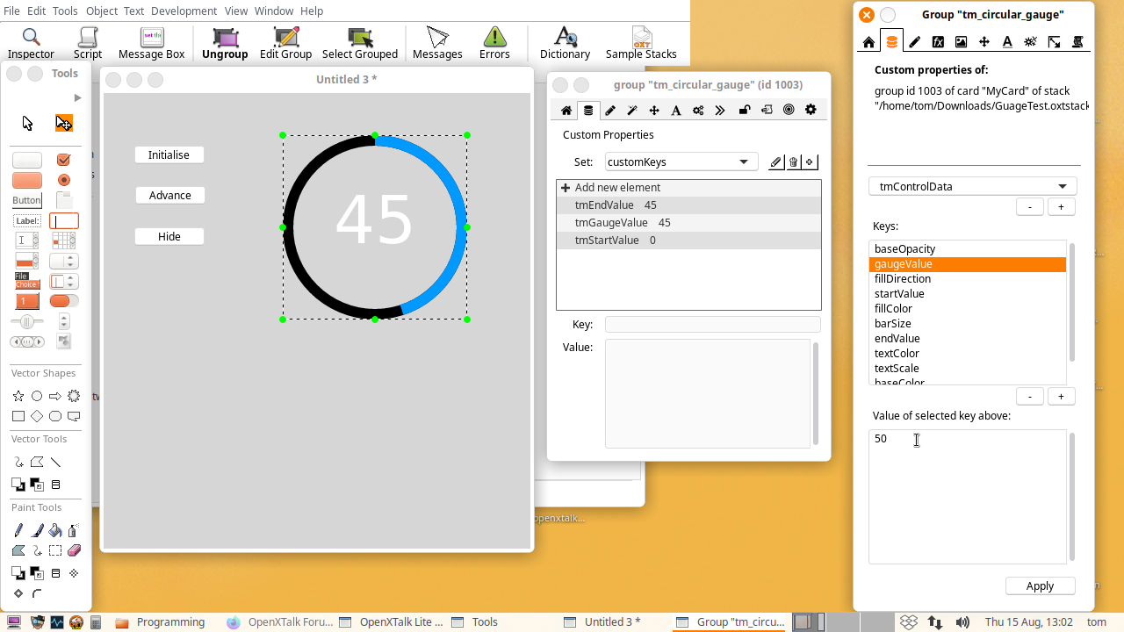1124x632 pixels.
Task: Click the Apply button
Action: click(x=1040, y=585)
